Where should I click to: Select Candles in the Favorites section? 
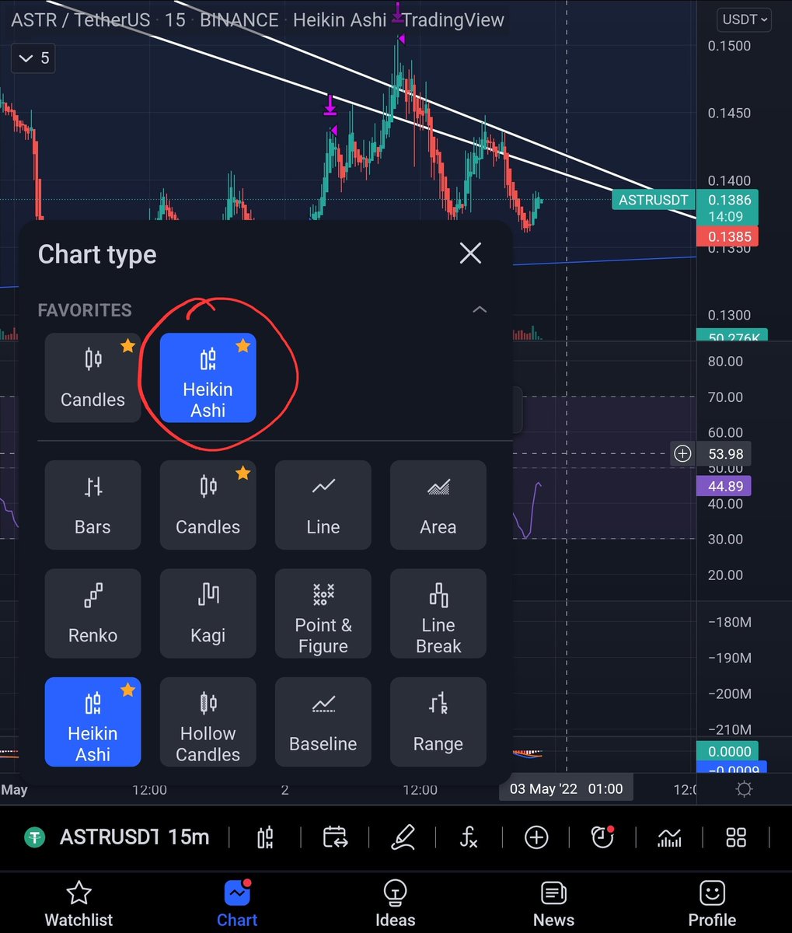click(x=93, y=378)
